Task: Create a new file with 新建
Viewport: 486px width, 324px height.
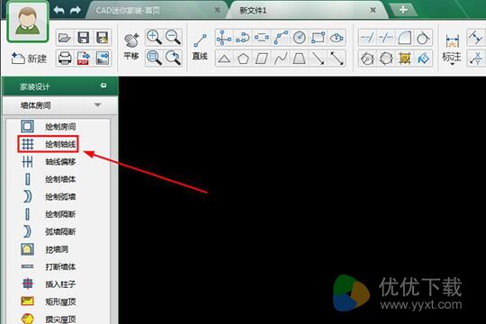Action: pos(29,58)
